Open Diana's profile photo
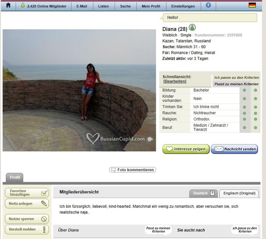This screenshot has height=239, width=266. [79, 90]
